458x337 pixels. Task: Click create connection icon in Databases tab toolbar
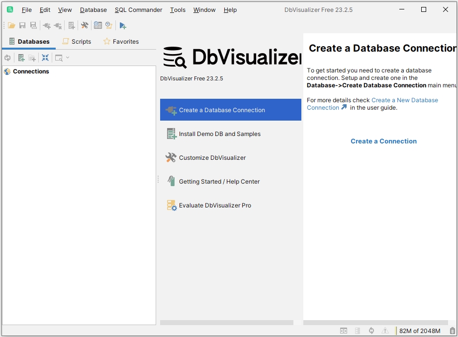click(21, 58)
